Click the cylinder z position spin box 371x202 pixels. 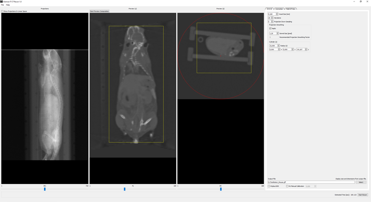point(302,49)
